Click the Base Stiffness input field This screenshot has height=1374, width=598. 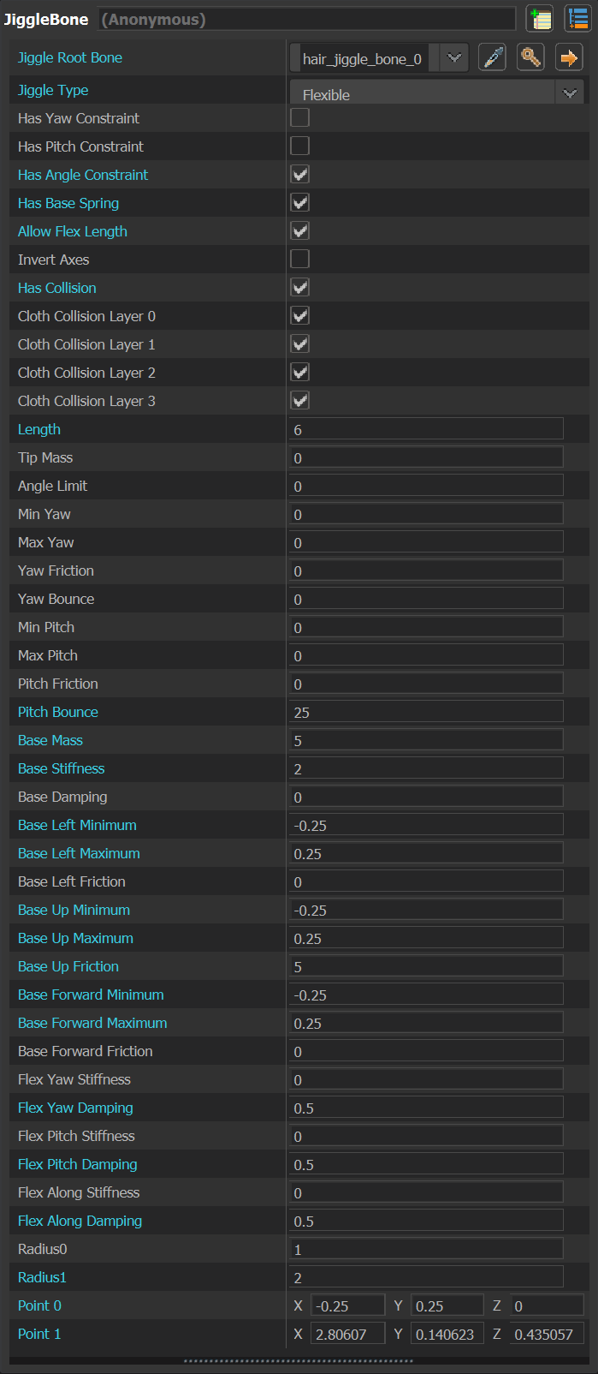pos(426,768)
